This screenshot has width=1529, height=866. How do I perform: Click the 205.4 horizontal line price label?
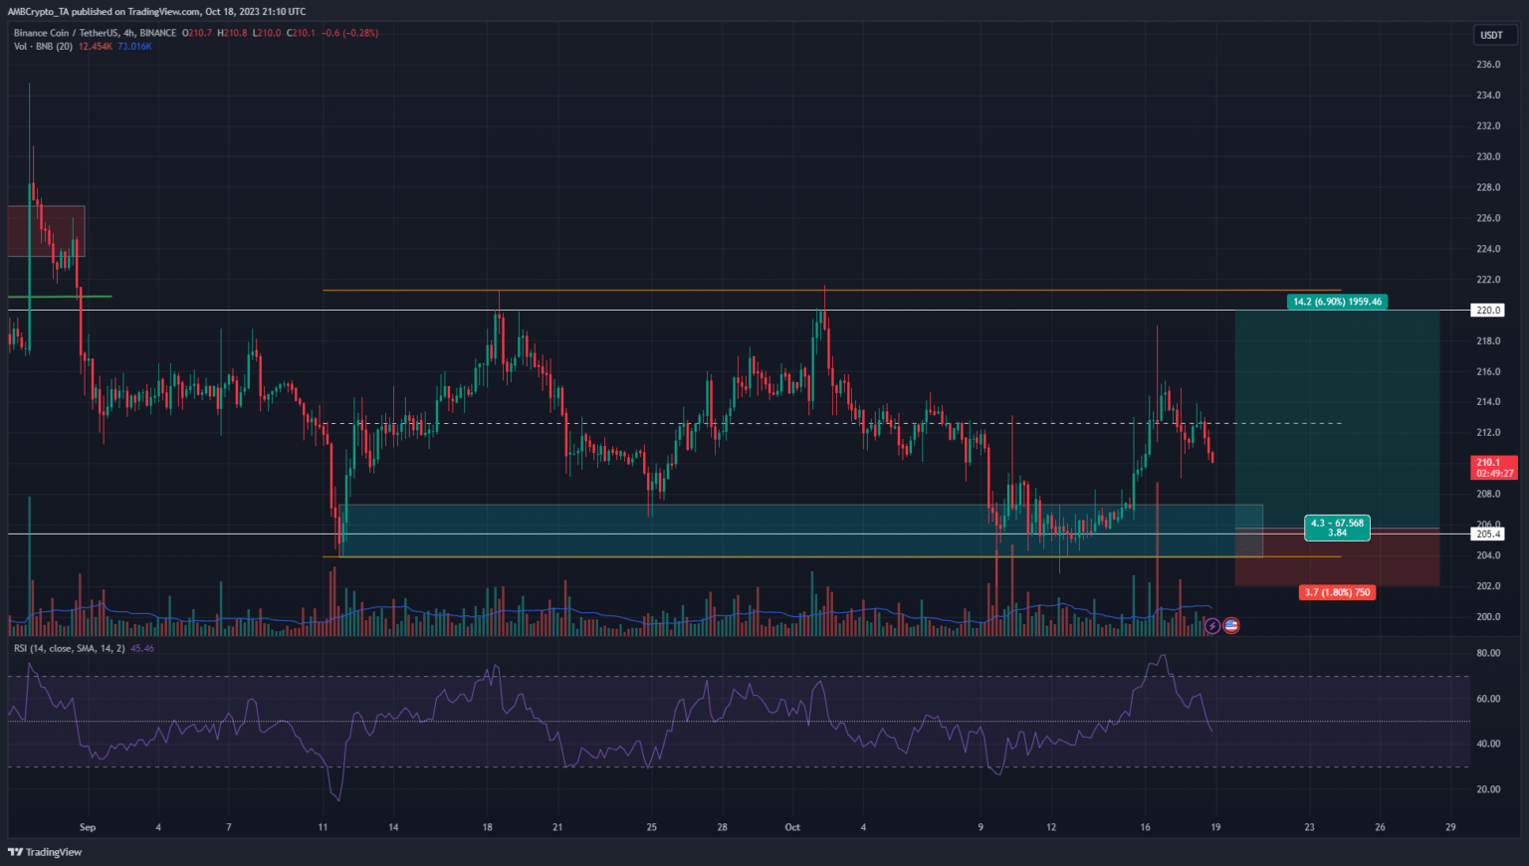1488,535
